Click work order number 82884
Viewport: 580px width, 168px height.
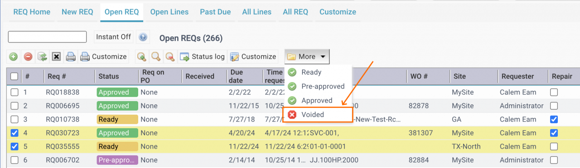tap(419, 160)
